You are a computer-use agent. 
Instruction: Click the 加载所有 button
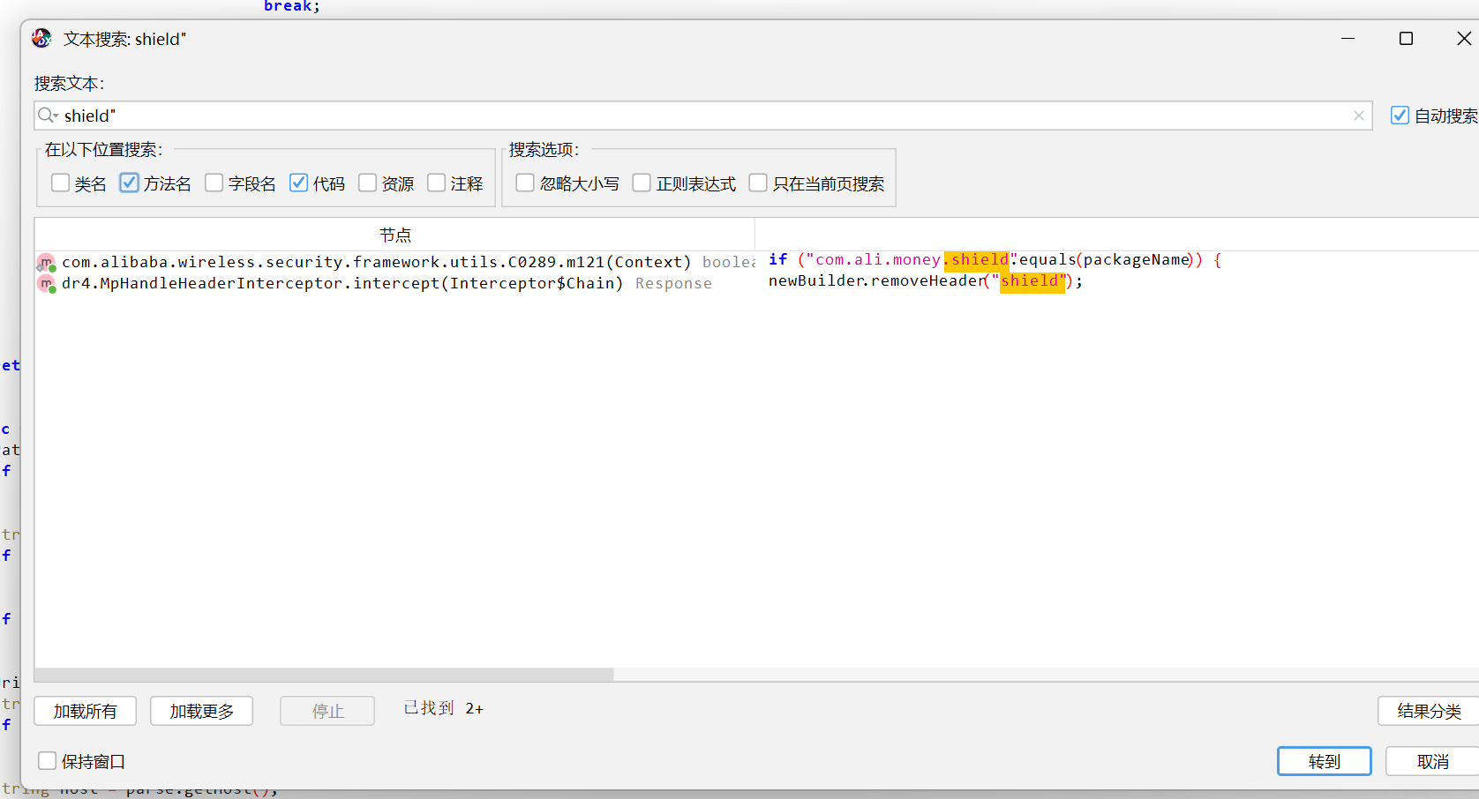tap(86, 711)
